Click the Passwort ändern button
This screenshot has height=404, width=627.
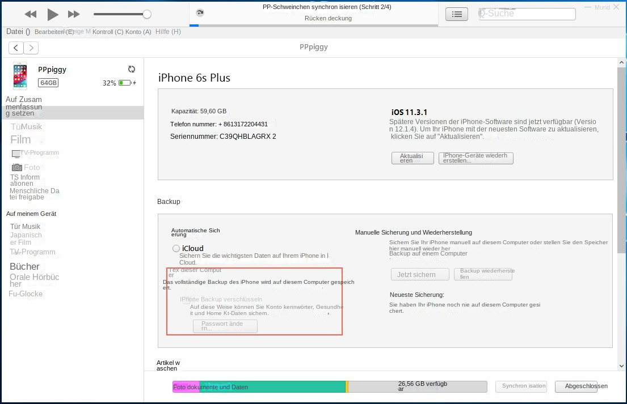(x=225, y=326)
